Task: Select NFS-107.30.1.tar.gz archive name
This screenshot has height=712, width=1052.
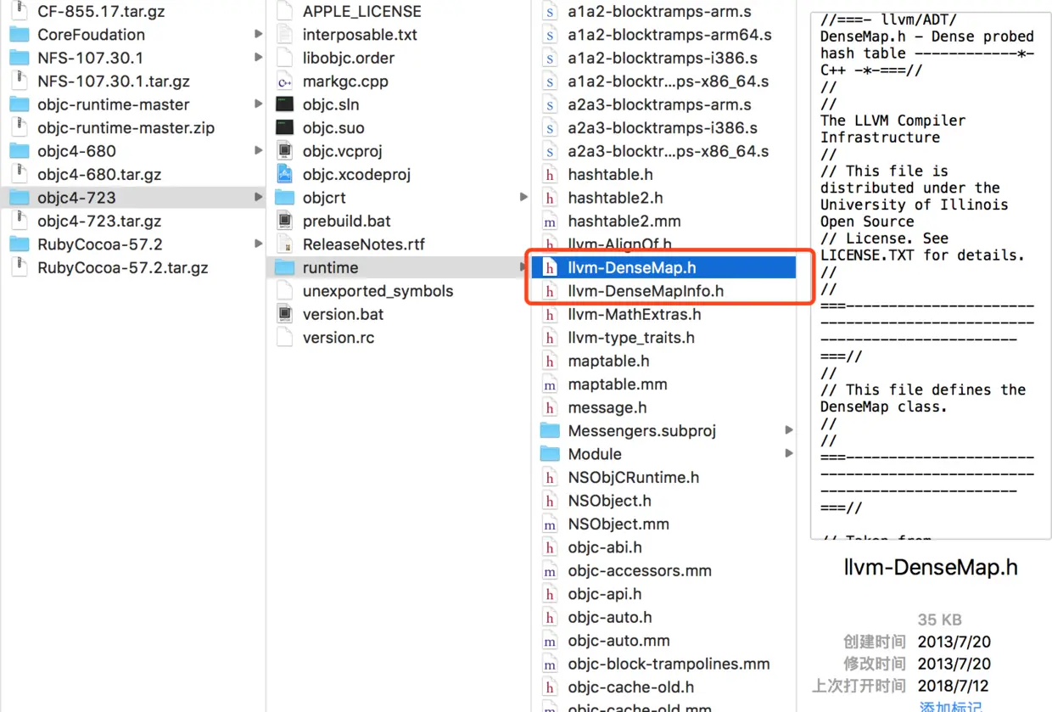Action: tap(114, 81)
